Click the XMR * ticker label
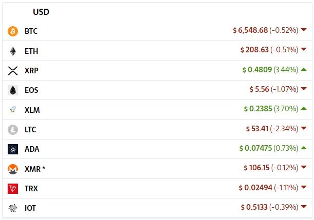 pyautogui.click(x=35, y=169)
